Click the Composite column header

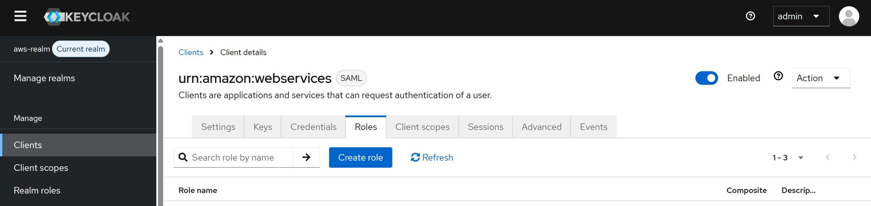point(746,190)
